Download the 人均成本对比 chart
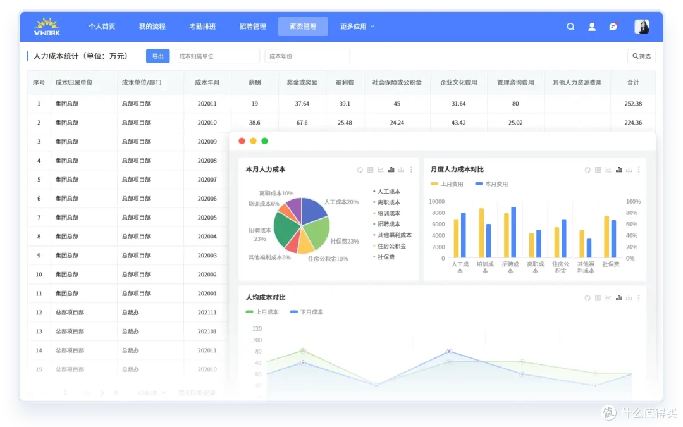 pos(629,298)
